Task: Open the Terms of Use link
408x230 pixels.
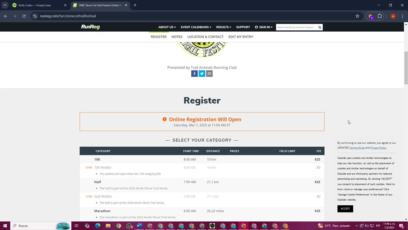Action: 357,148
